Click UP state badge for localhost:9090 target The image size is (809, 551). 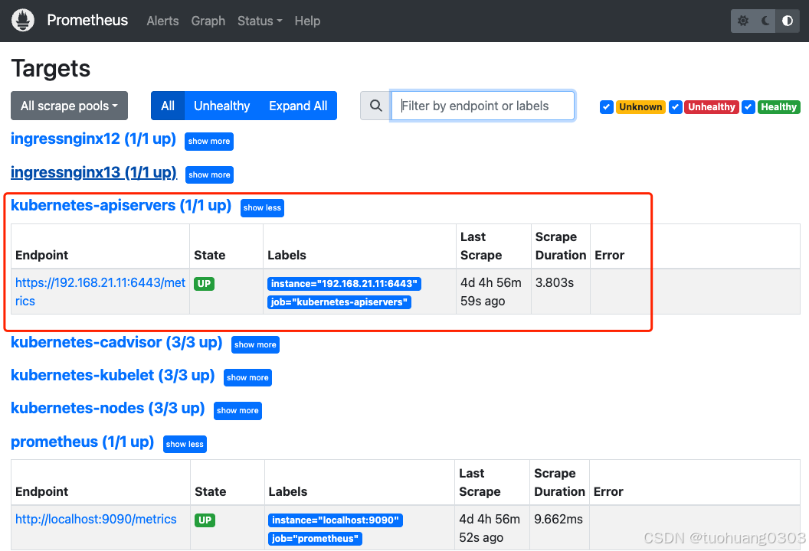(x=205, y=520)
